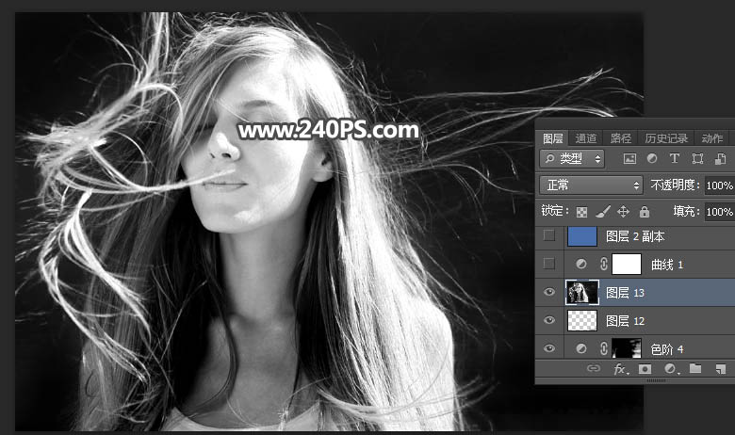
Task: Open the fx layer style menu
Action: pos(621,369)
